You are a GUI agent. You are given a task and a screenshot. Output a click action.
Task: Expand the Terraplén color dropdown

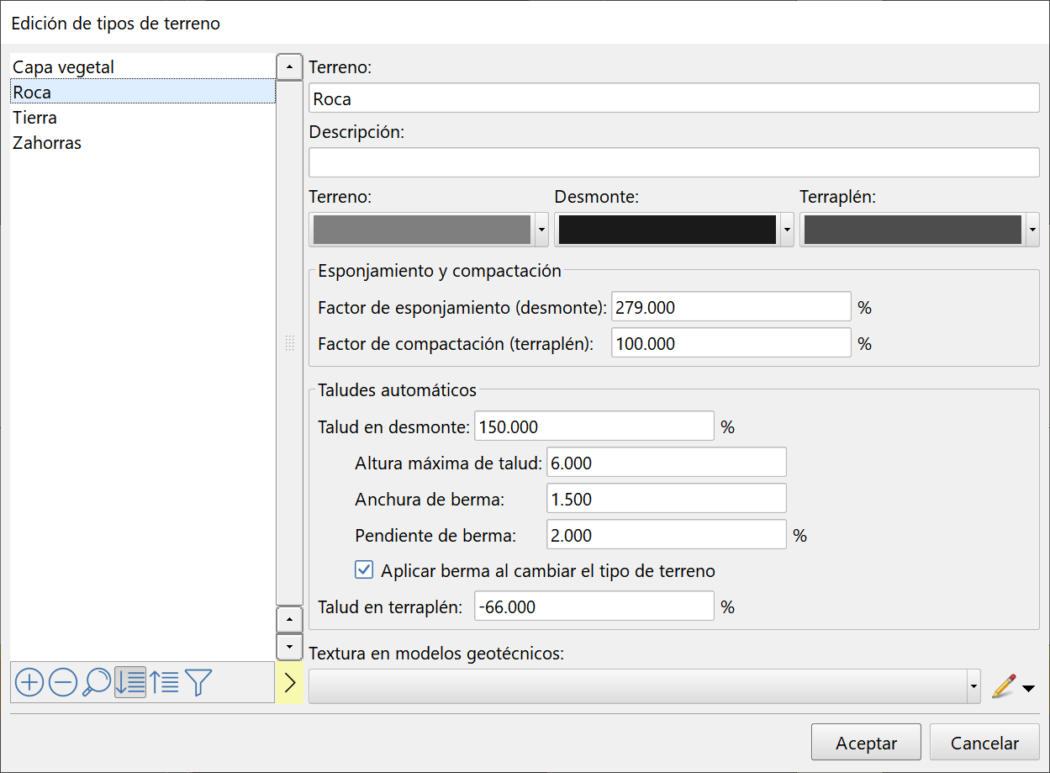[1032, 230]
